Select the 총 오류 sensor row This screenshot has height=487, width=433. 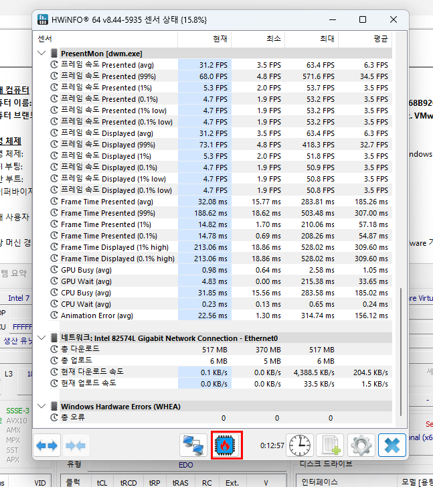[x=220, y=418]
